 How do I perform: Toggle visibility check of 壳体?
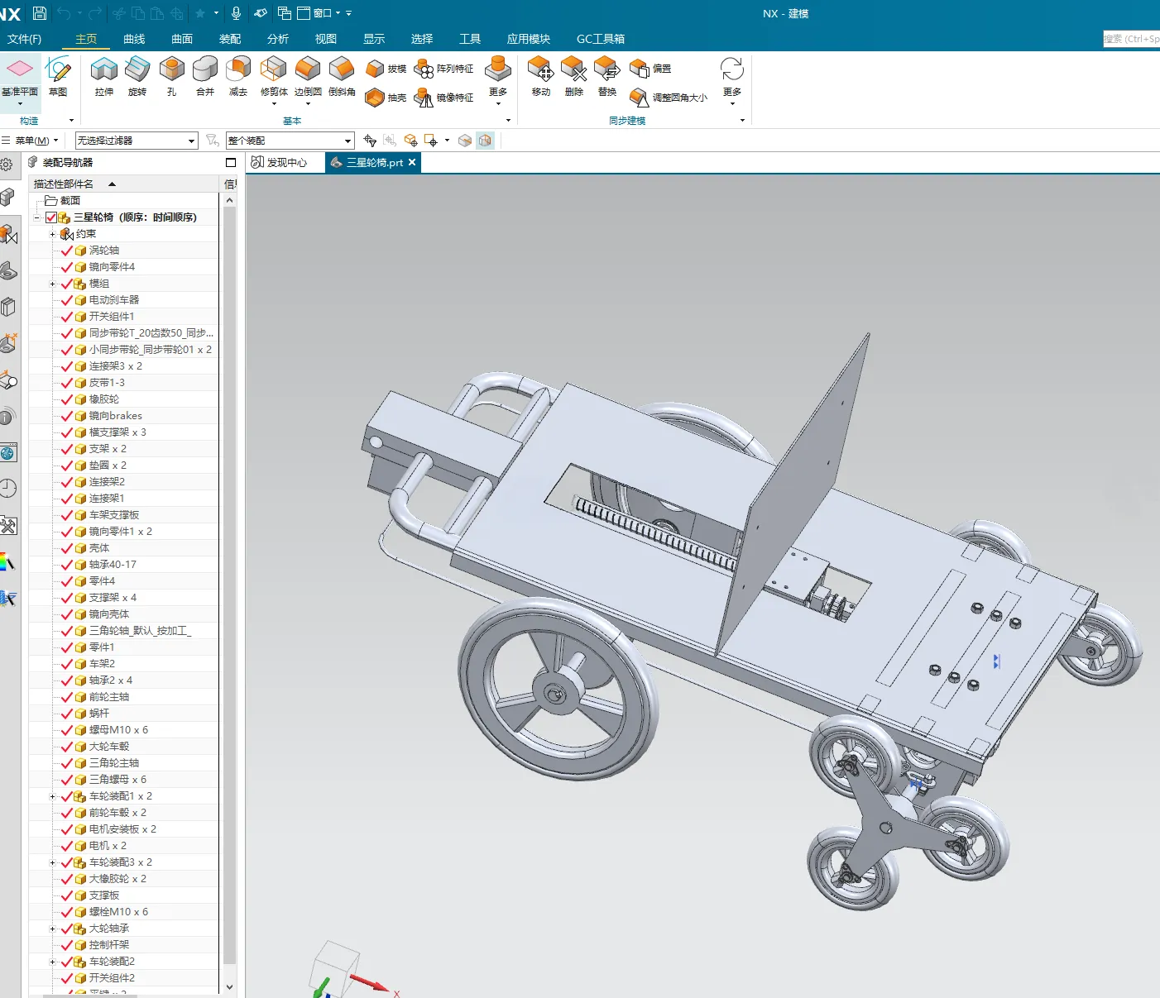[x=67, y=548]
